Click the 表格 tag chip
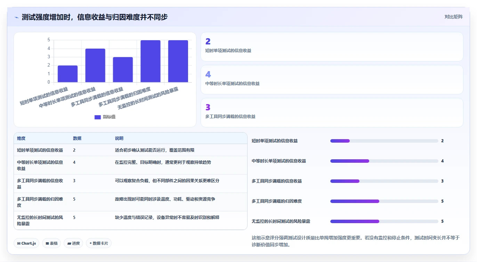The width and height of the screenshot is (477, 262). pos(51,243)
